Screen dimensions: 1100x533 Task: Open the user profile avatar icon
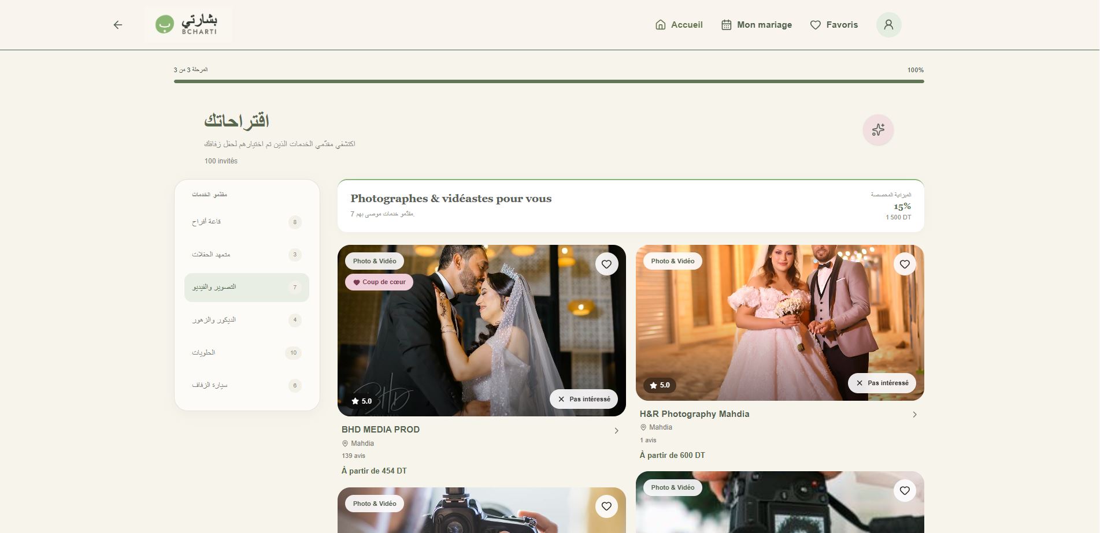pyautogui.click(x=888, y=25)
